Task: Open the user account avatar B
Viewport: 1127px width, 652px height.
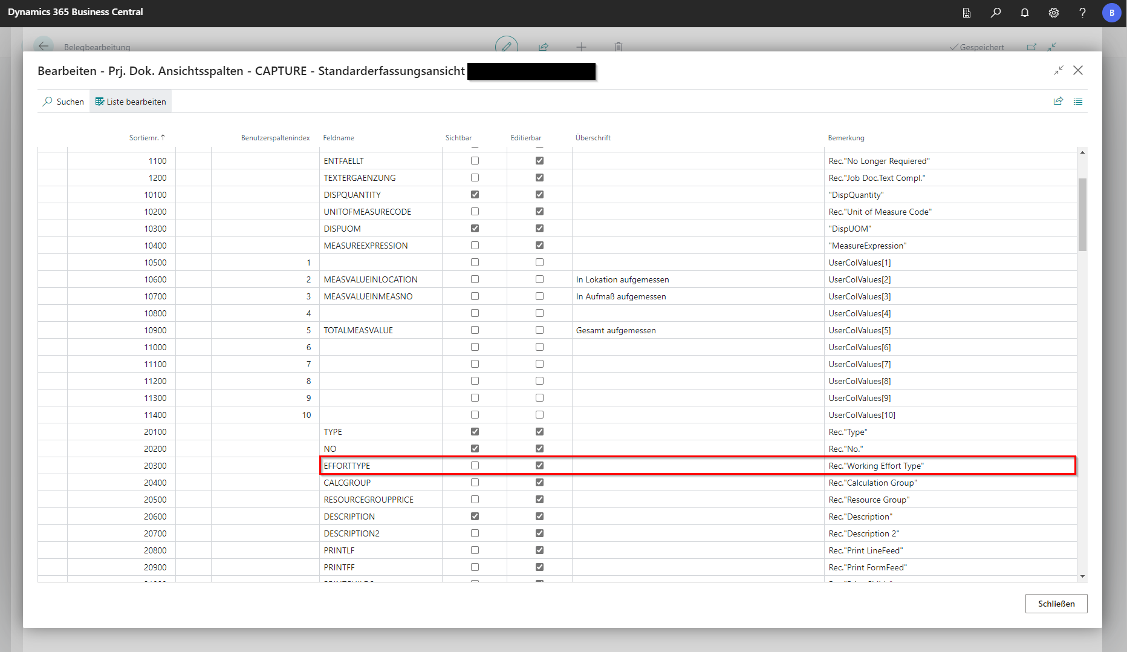Action: tap(1111, 13)
